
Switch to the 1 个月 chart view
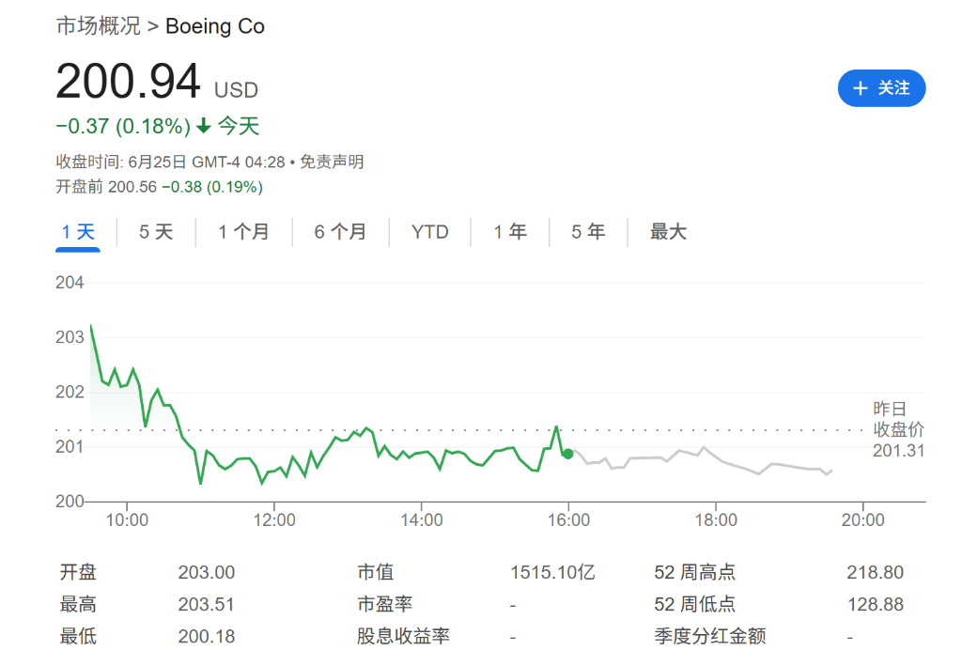[x=244, y=231]
